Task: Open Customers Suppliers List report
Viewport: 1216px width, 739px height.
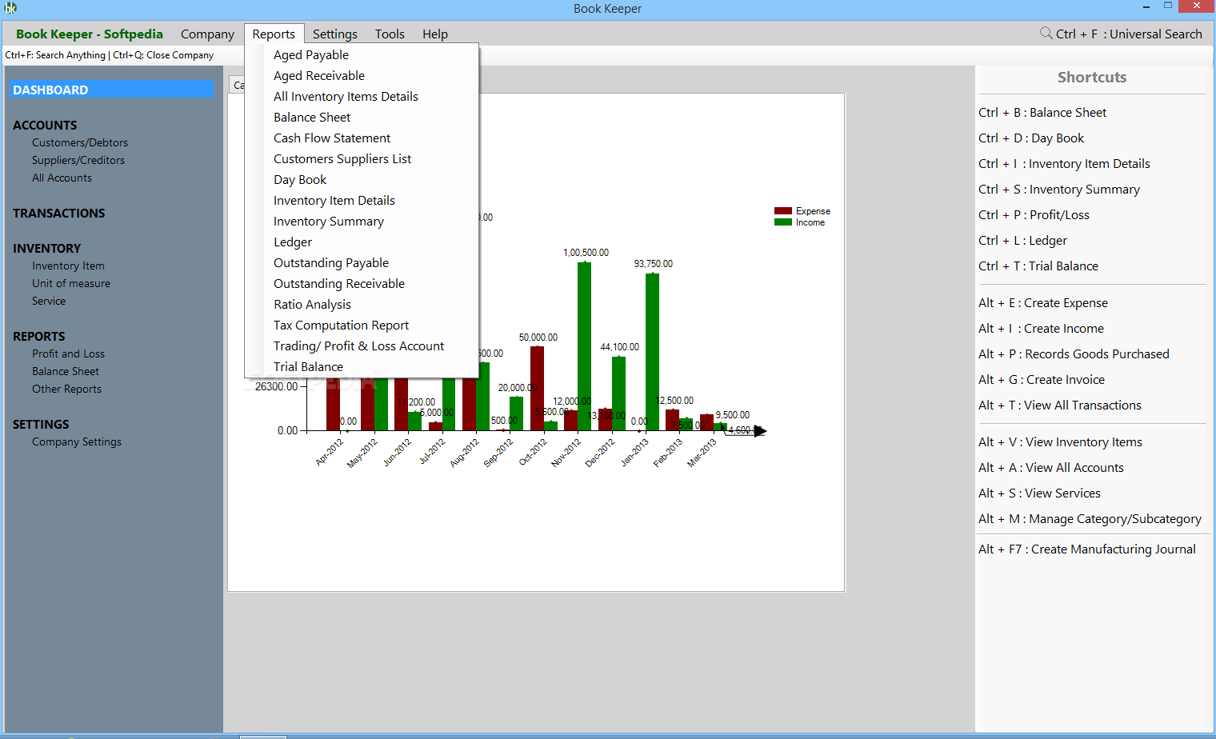Action: pos(342,158)
